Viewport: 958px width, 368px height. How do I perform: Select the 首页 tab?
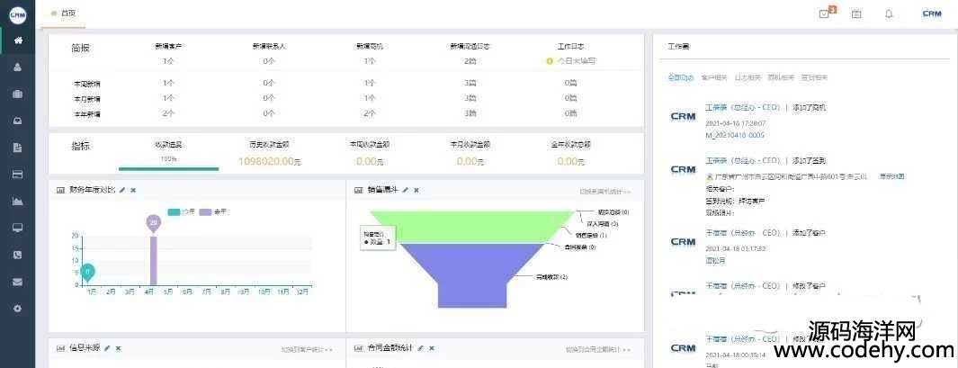(64, 13)
